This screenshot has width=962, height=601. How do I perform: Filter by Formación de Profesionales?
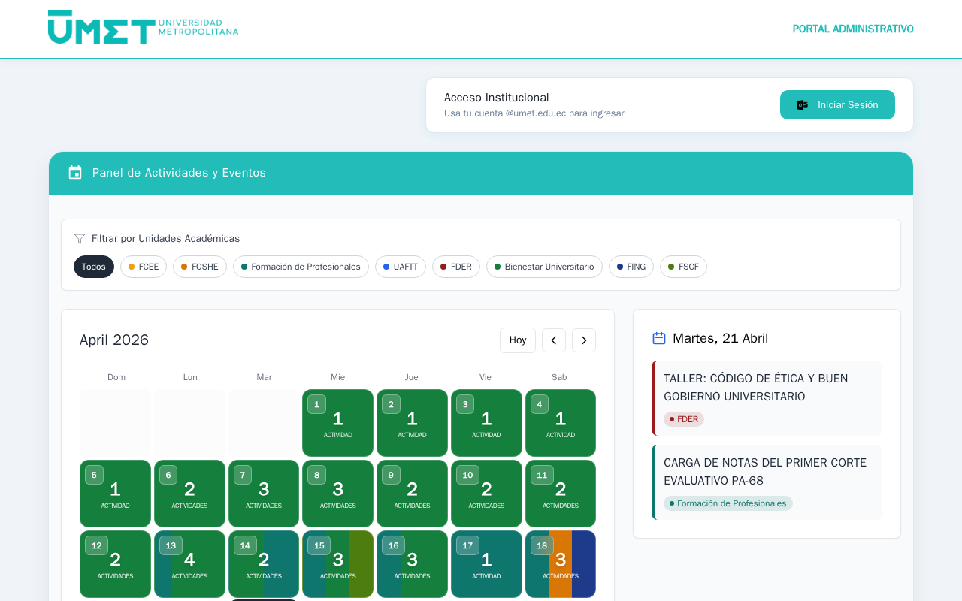[x=301, y=267]
